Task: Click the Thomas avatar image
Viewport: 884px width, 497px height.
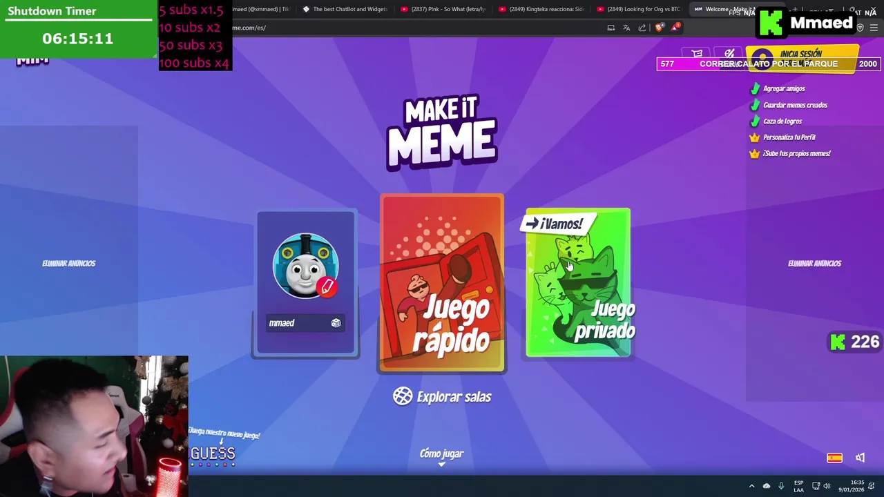Action: click(305, 266)
